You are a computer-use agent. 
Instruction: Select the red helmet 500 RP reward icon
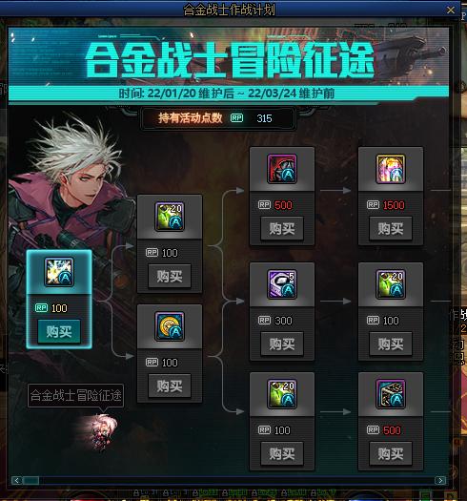(x=282, y=169)
